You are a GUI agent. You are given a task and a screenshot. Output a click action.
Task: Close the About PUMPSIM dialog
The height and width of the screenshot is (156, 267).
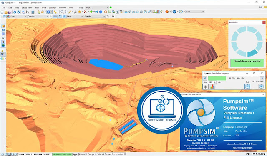(x=263, y=94)
